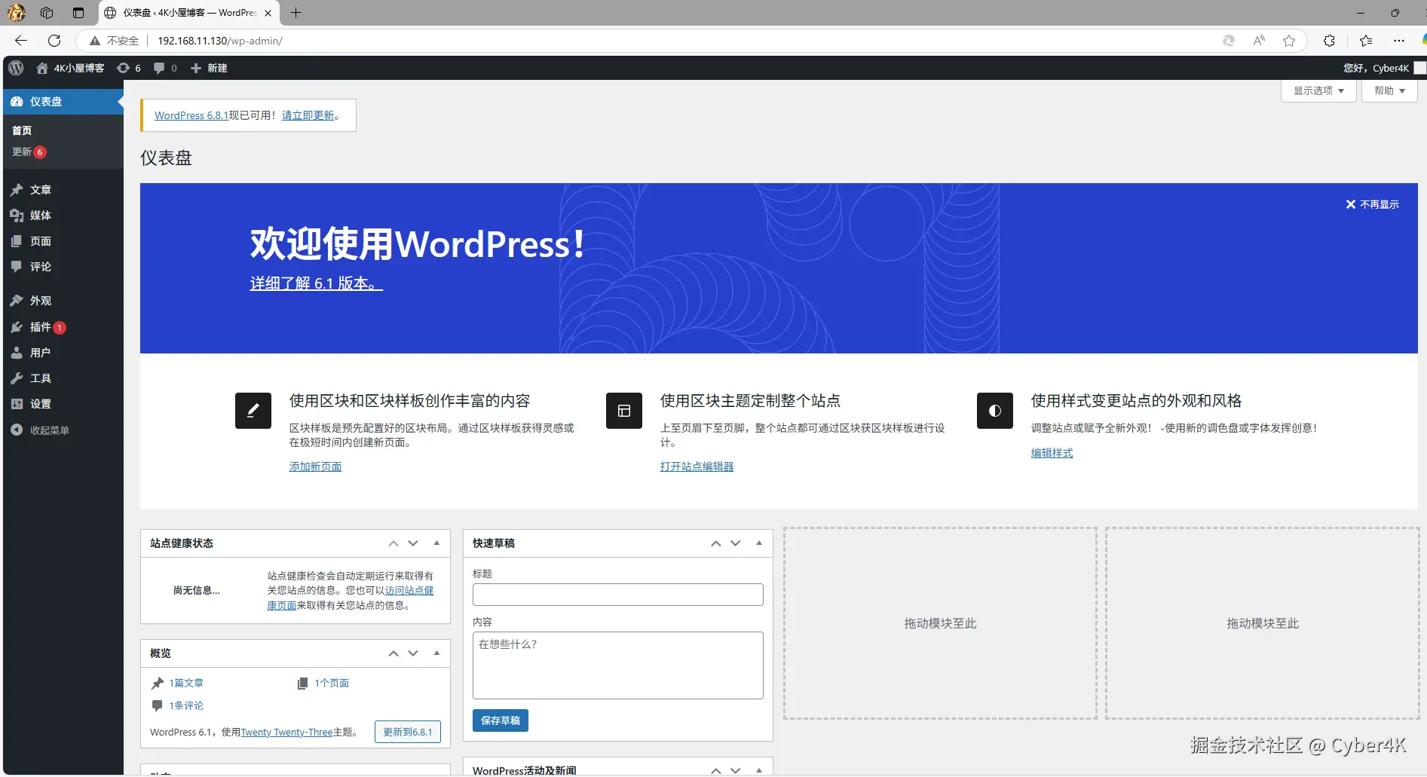Open the 用户 menu in sidebar
The image size is (1427, 777).
[63, 353]
